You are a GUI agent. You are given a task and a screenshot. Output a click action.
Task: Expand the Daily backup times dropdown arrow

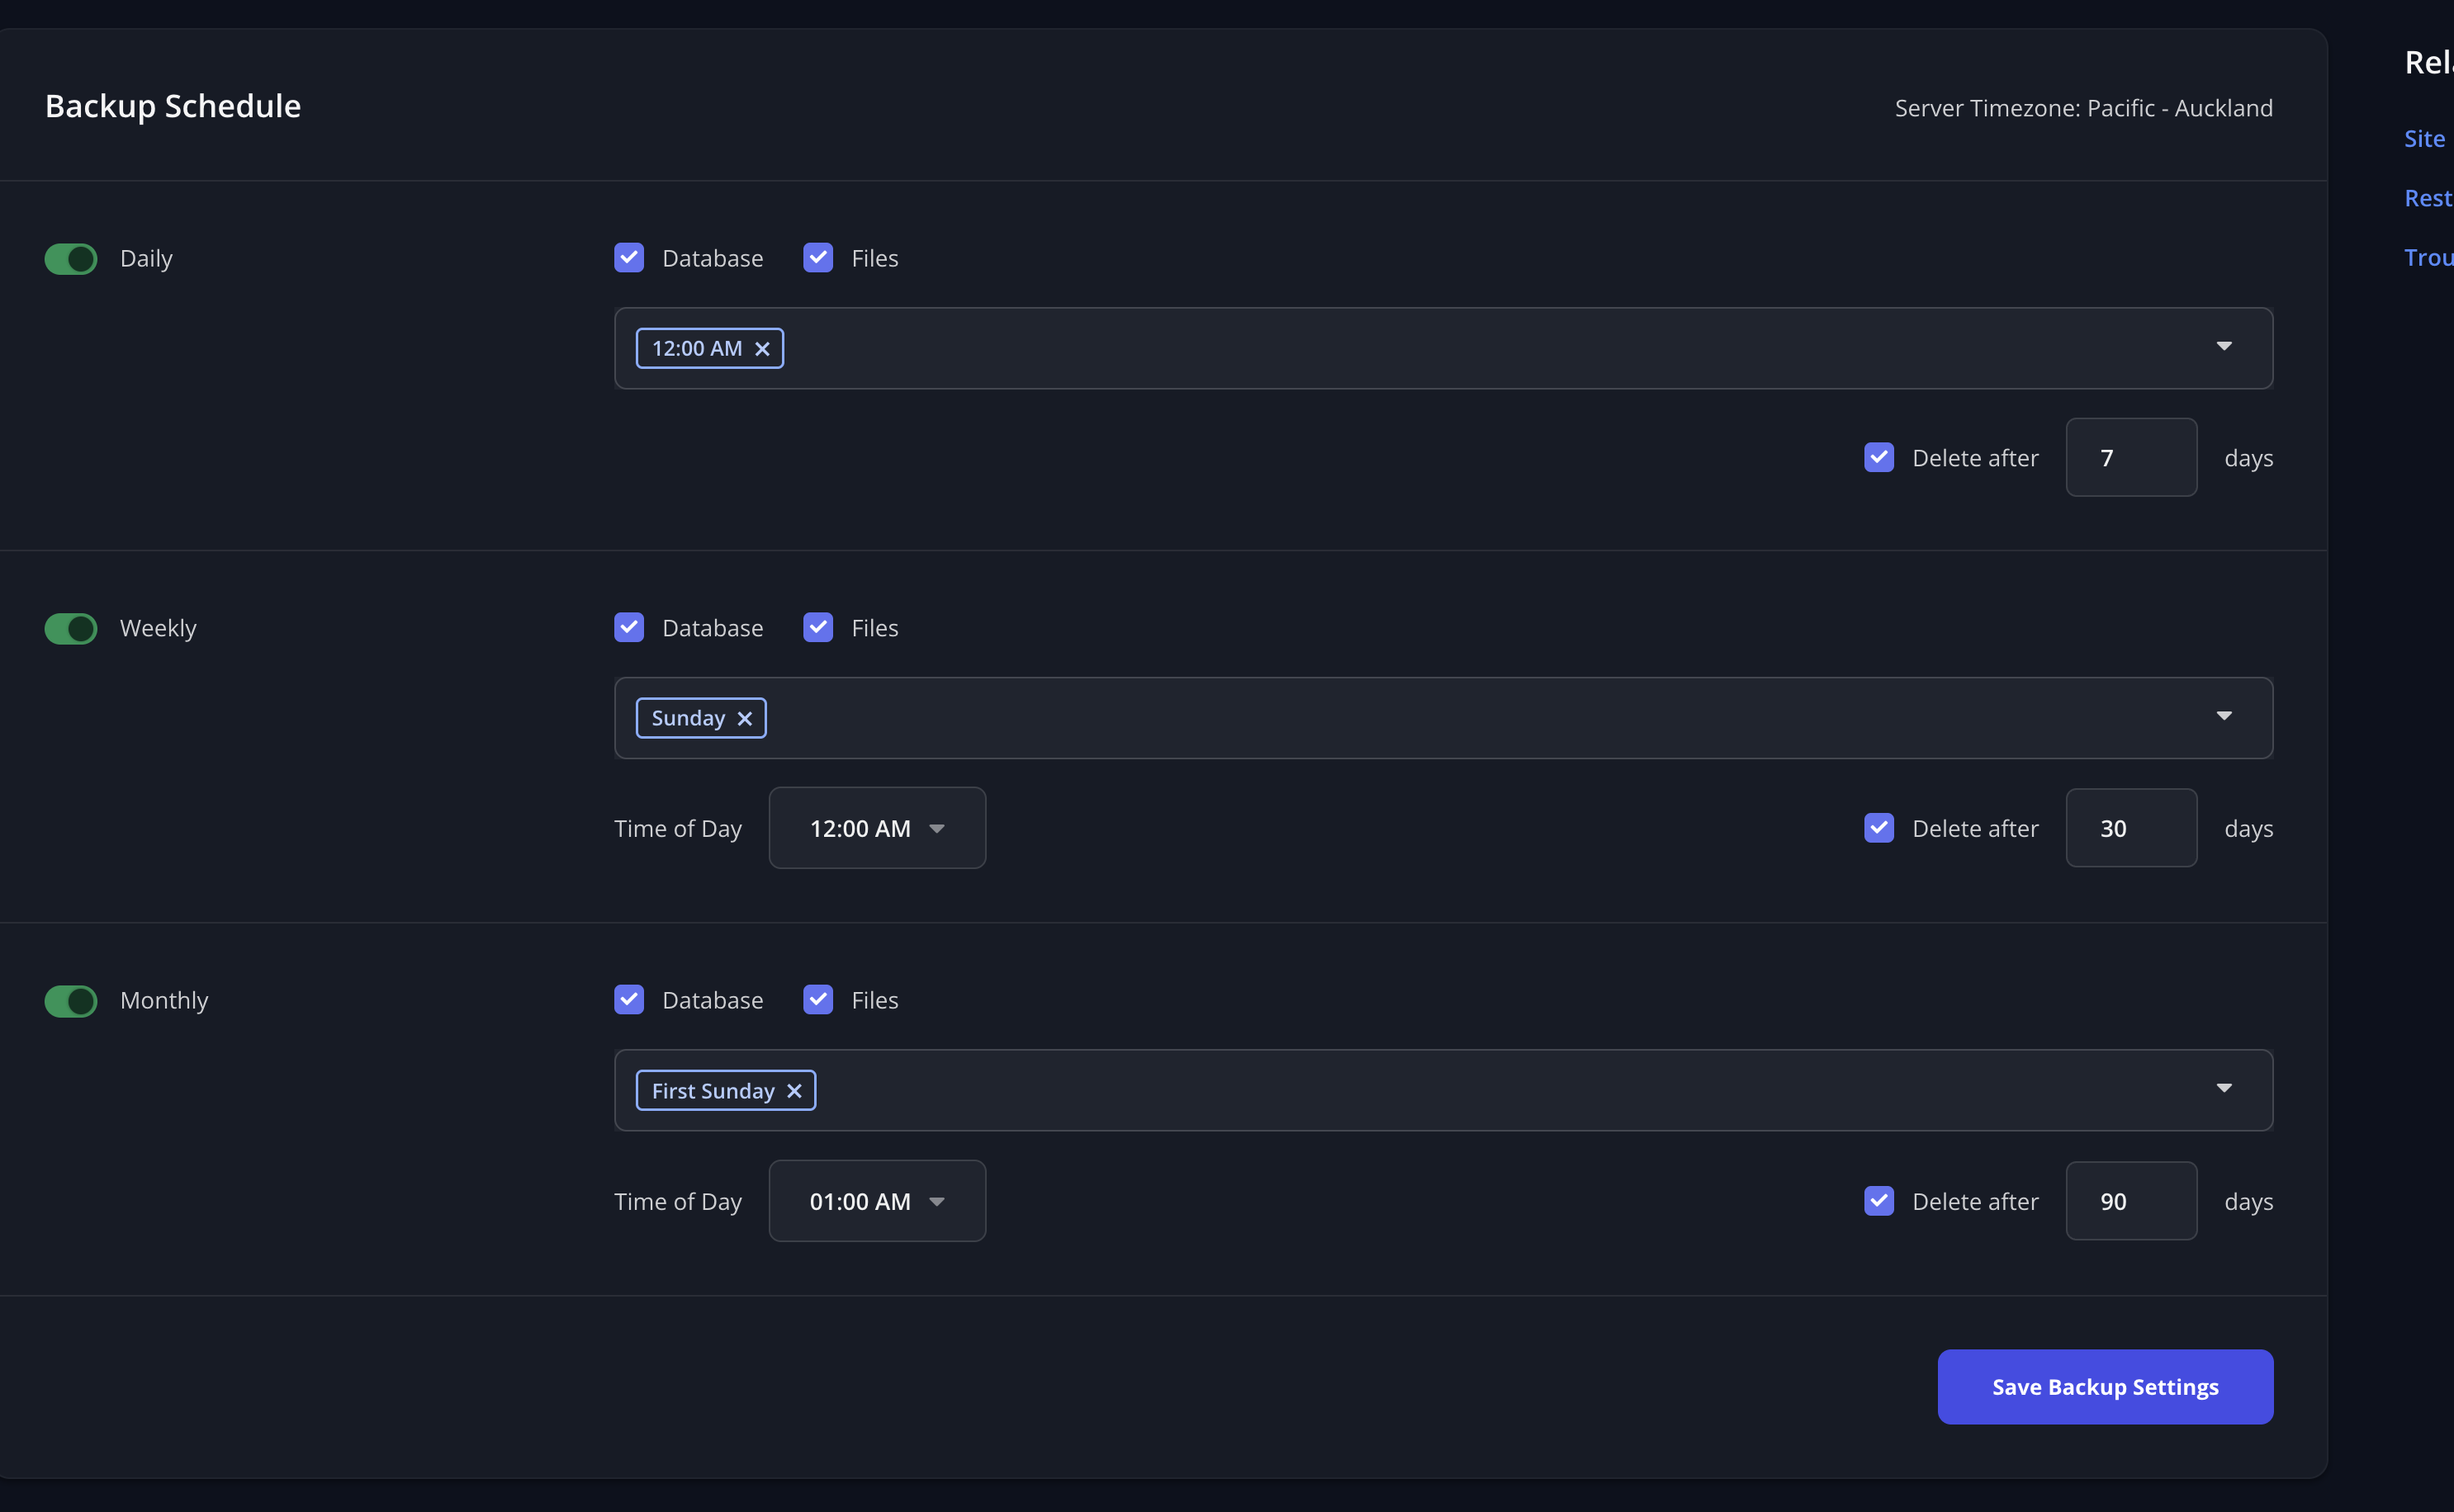pyautogui.click(x=2224, y=346)
